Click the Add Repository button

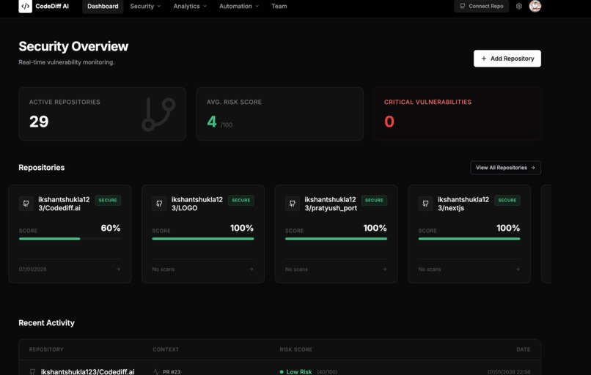[507, 59]
